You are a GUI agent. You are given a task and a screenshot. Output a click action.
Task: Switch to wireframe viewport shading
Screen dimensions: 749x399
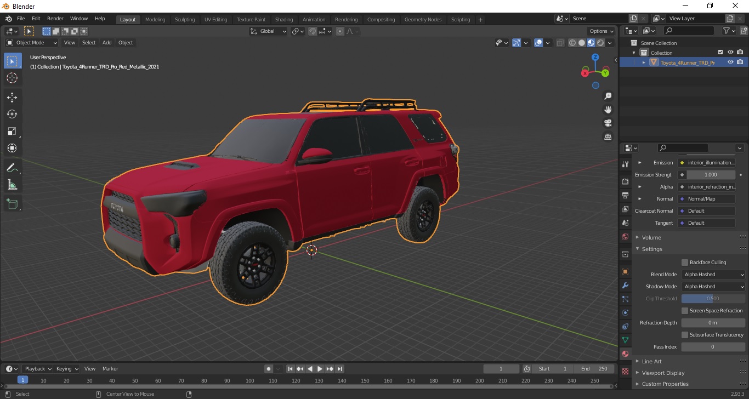coord(572,43)
